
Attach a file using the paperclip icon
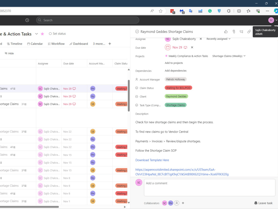point(234,32)
